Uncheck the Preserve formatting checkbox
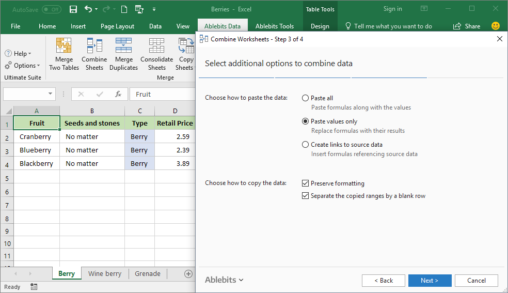 pyautogui.click(x=305, y=183)
